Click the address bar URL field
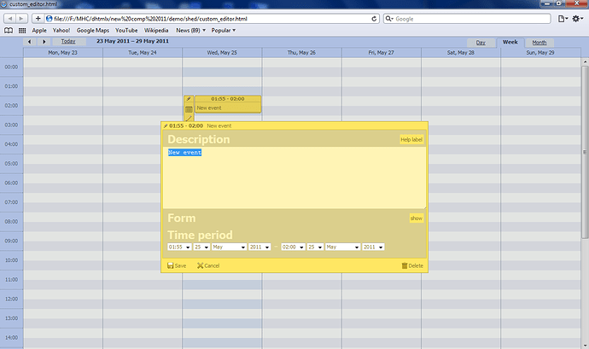 212,19
